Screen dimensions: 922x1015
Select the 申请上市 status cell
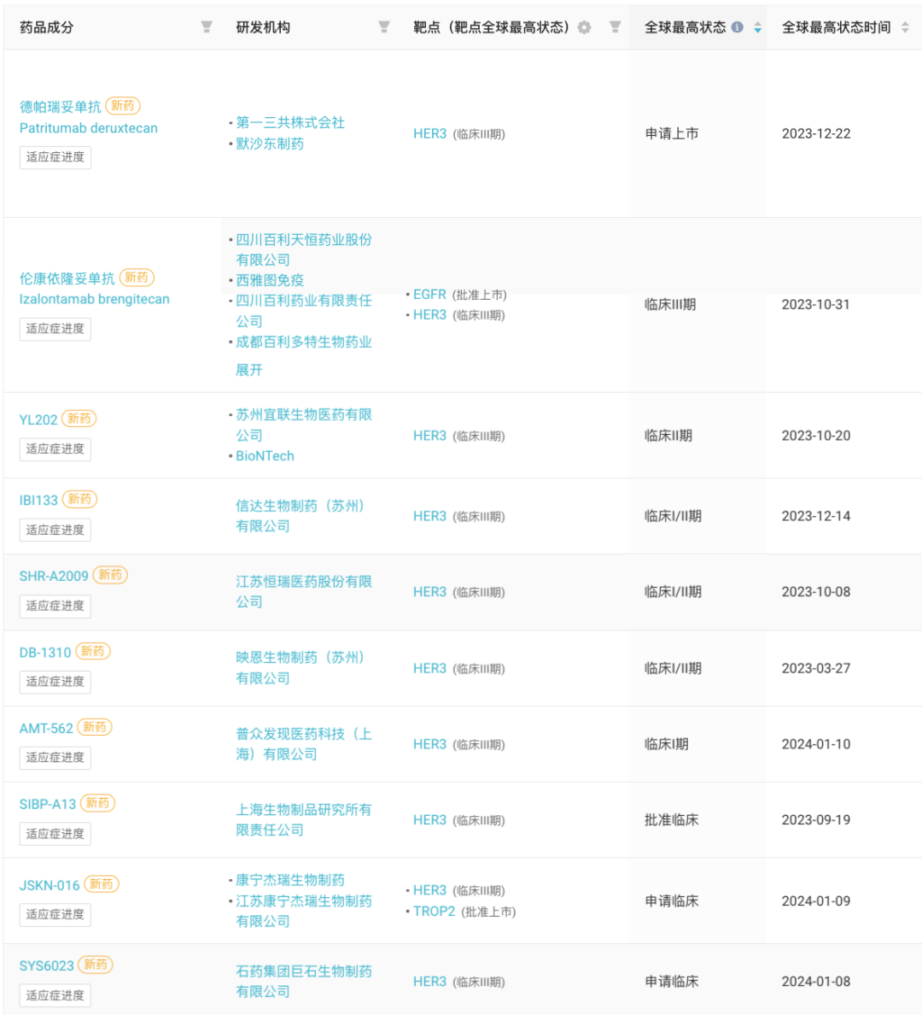[672, 133]
